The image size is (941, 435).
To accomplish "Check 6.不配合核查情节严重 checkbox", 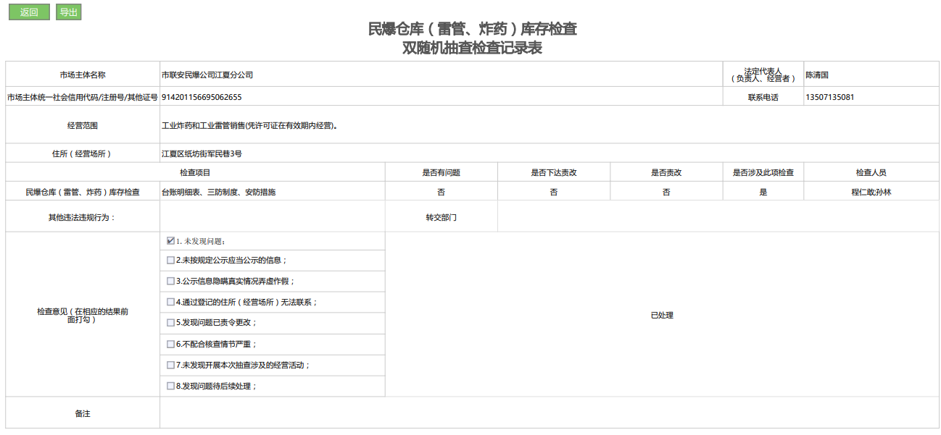I will click(x=170, y=345).
